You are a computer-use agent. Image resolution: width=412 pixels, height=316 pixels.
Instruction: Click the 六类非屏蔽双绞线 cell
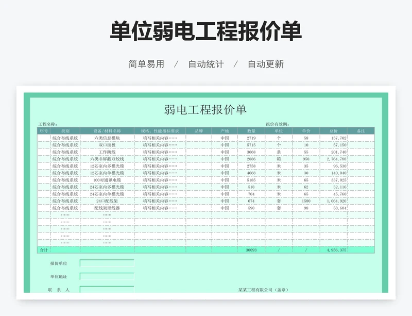coord(107,159)
